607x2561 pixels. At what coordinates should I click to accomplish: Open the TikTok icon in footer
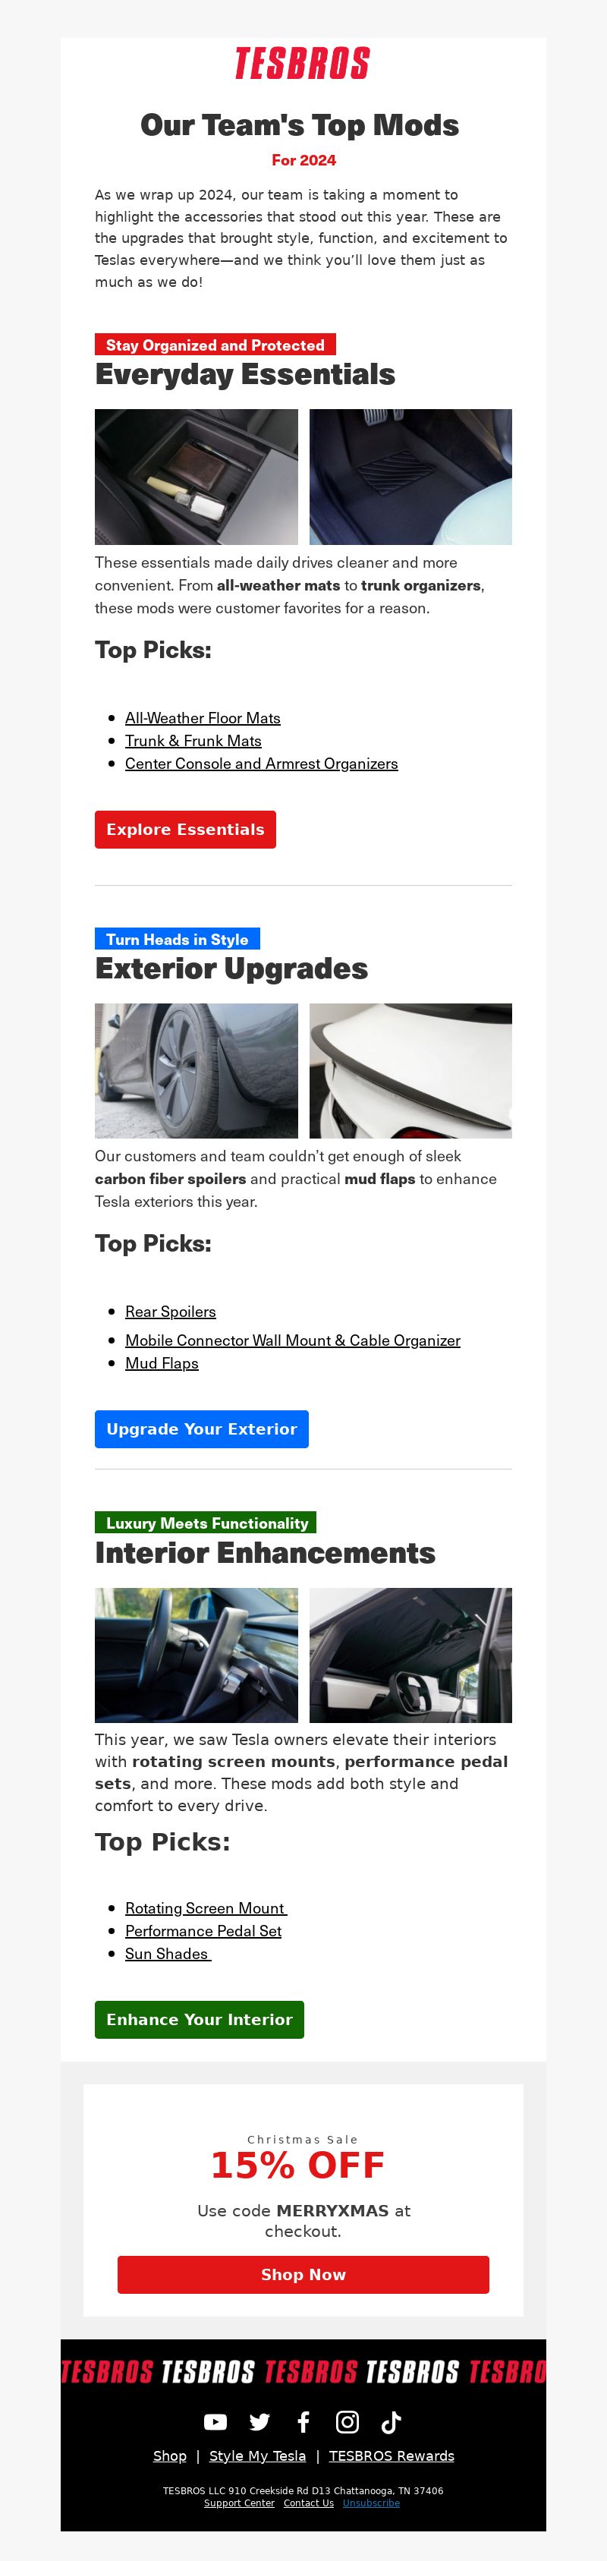coord(392,2423)
